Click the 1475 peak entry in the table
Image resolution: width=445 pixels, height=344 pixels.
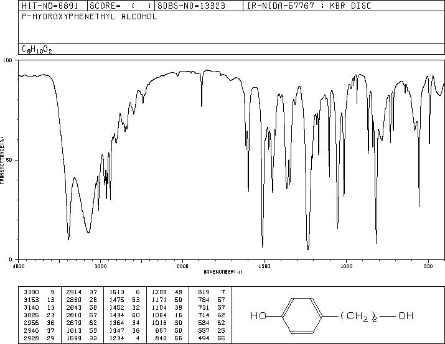(x=124, y=300)
